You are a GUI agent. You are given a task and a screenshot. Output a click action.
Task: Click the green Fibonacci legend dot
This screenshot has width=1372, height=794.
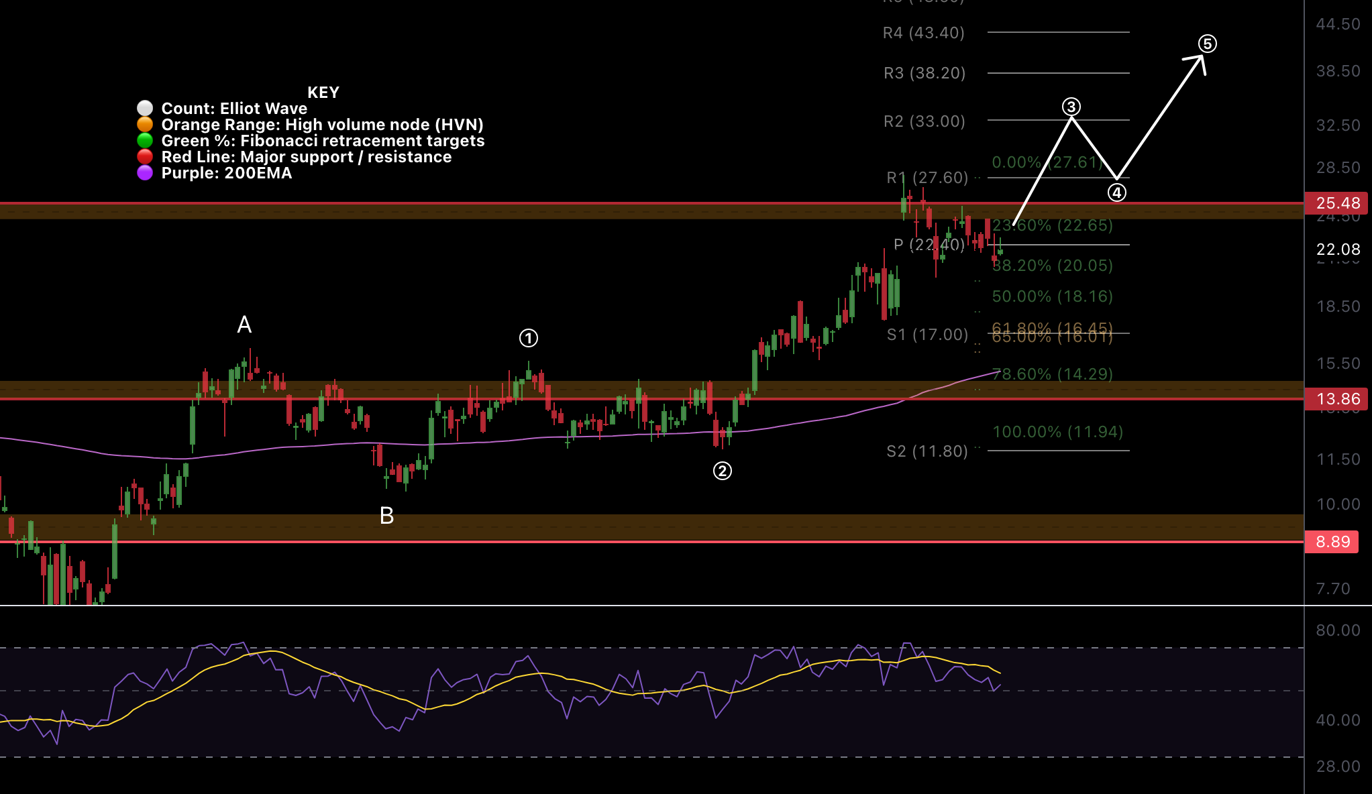pyautogui.click(x=145, y=141)
